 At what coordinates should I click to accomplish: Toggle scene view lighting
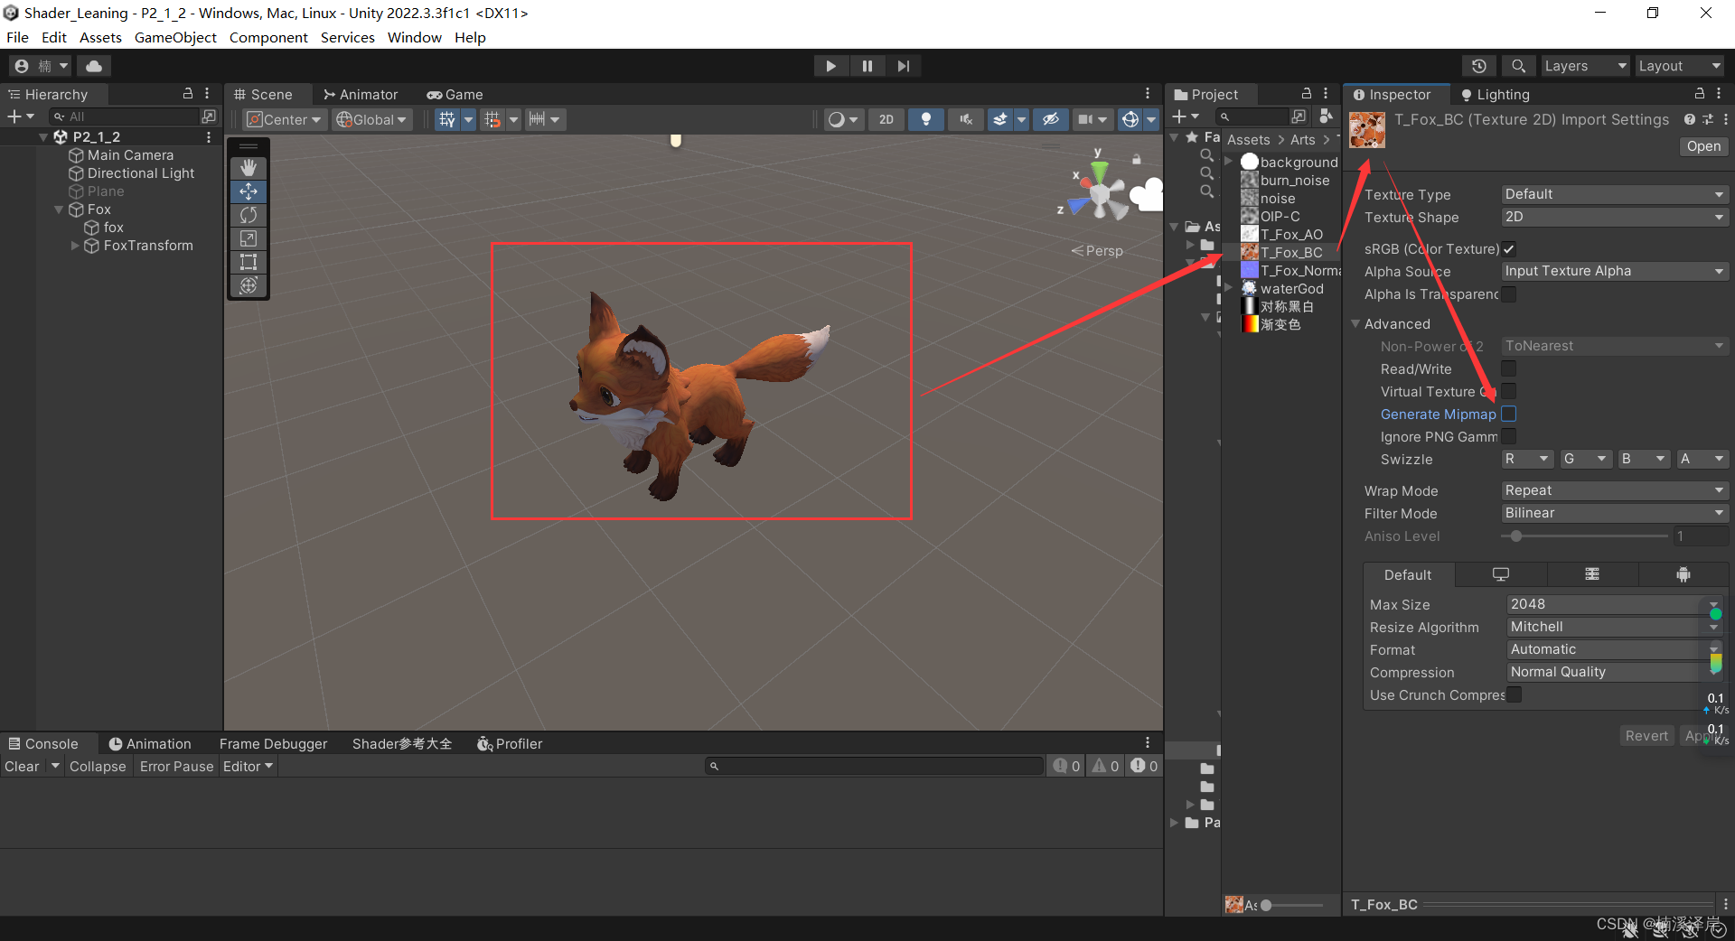(x=926, y=119)
